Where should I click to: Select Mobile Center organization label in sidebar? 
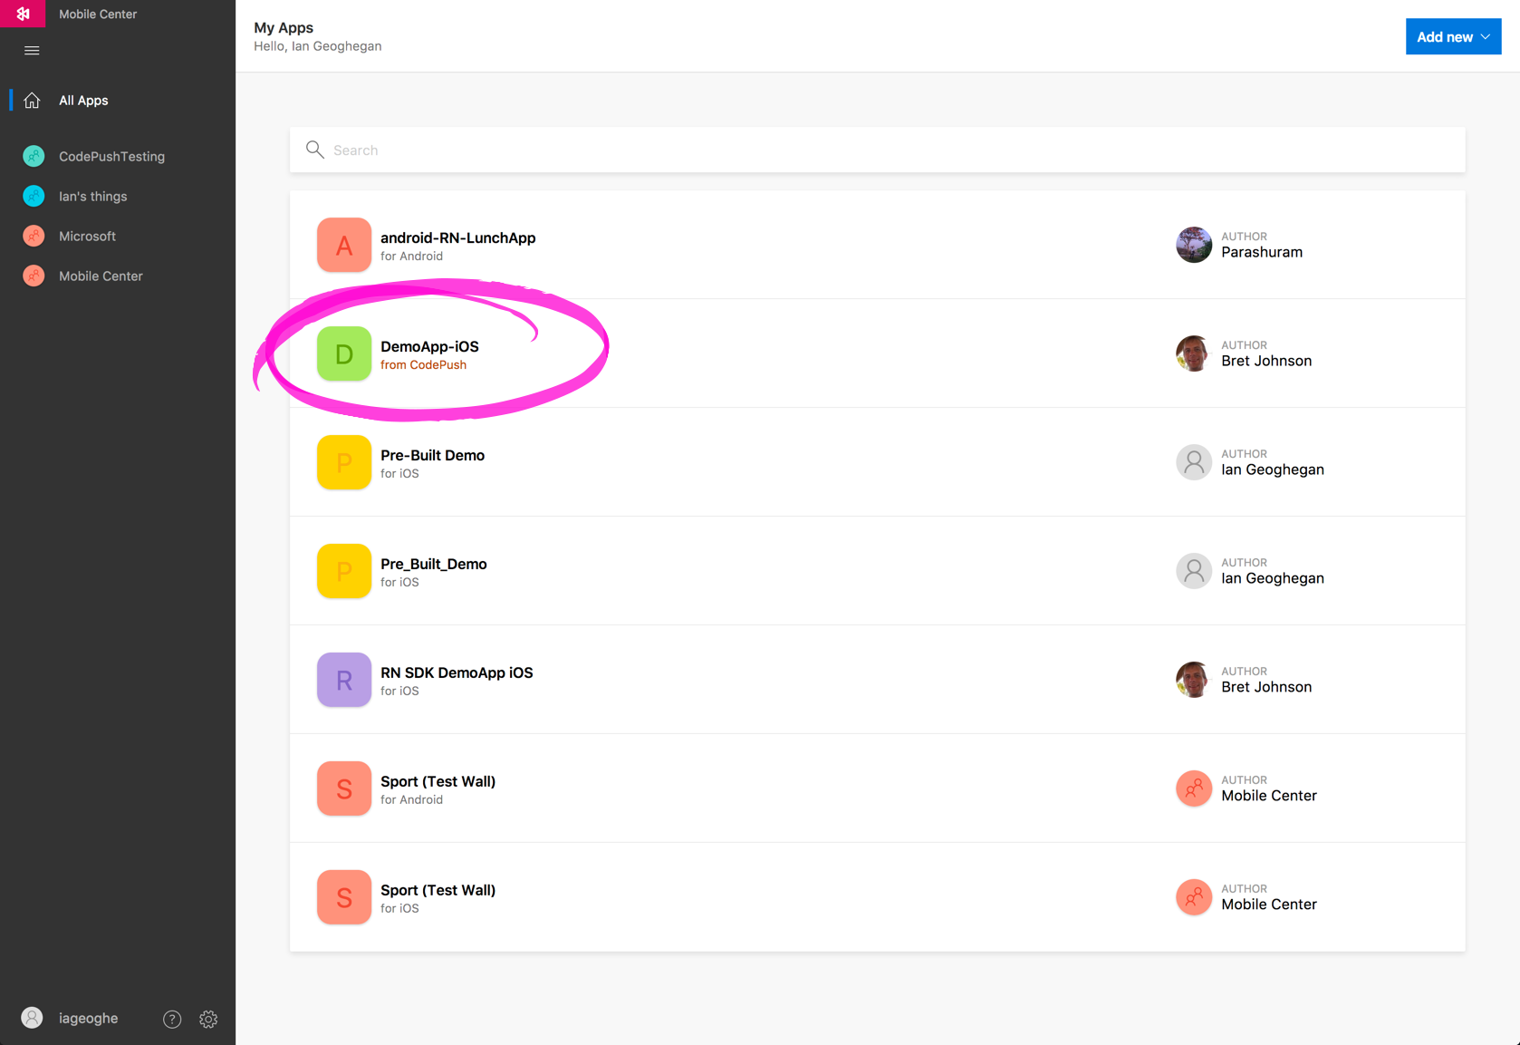101,276
